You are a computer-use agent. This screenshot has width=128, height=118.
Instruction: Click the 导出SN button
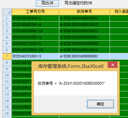[x=47, y=3]
